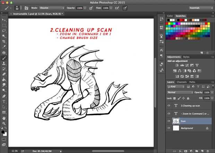
Task: Click the Brightness/Contrast adjustment icon
Action: click(177, 65)
